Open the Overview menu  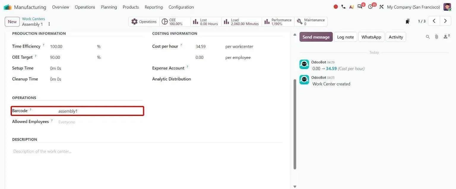[61, 7]
